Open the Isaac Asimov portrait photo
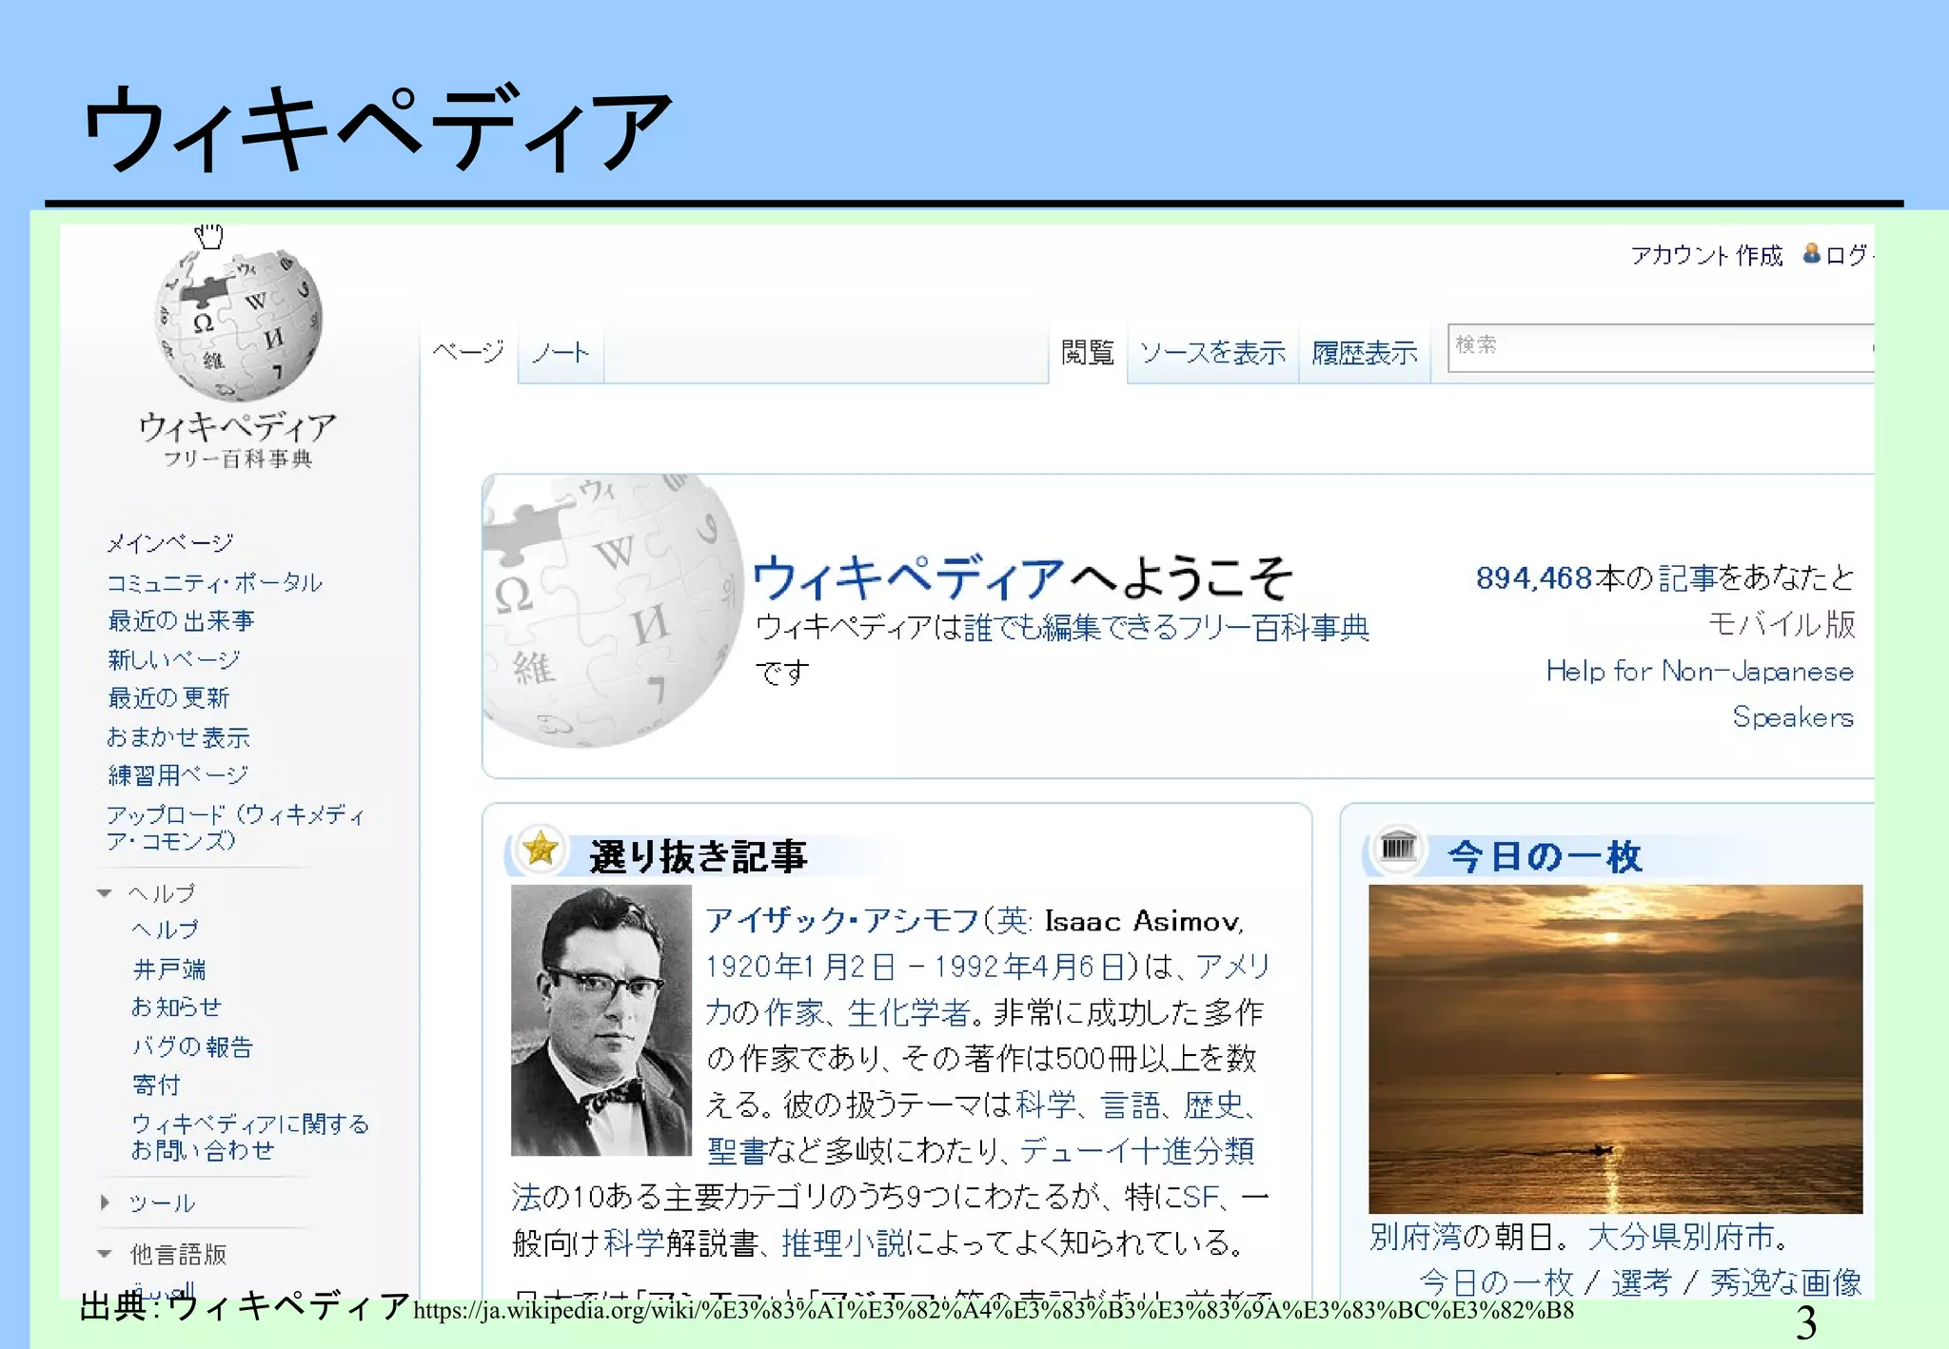 (x=601, y=1020)
